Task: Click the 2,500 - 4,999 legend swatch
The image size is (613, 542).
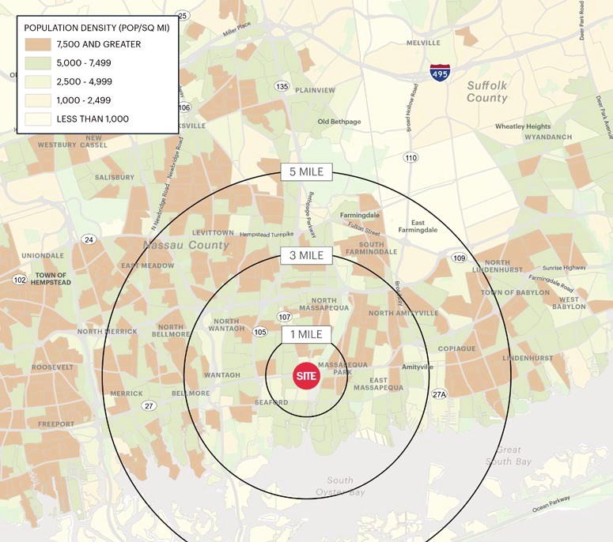Action: pyautogui.click(x=38, y=81)
